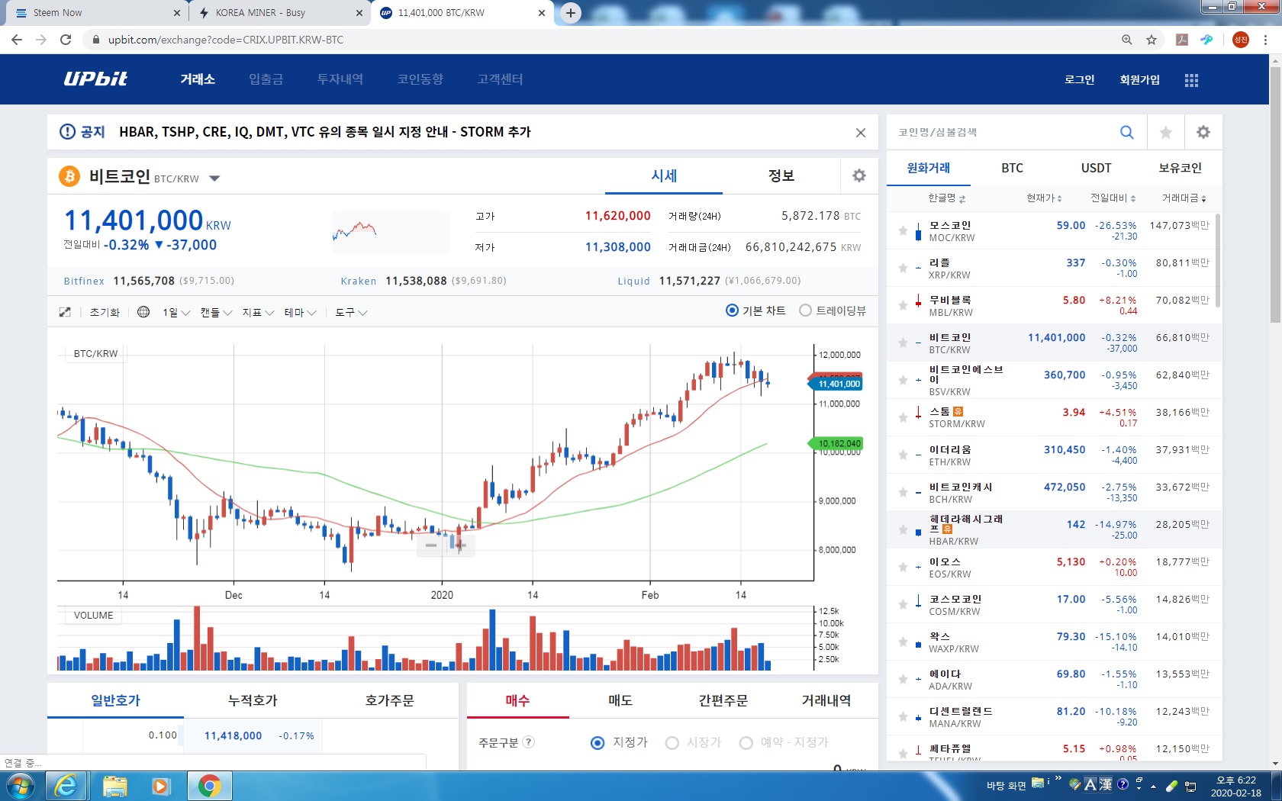The width and height of the screenshot is (1282, 801).
Task: Open the 투자내역 navigation link
Action: pyautogui.click(x=340, y=79)
